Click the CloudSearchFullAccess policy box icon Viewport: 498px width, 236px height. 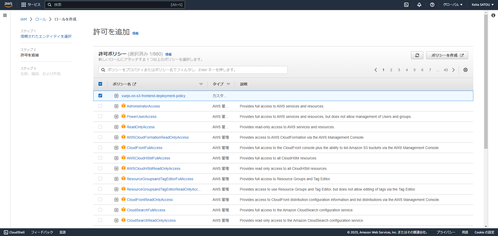(124, 210)
